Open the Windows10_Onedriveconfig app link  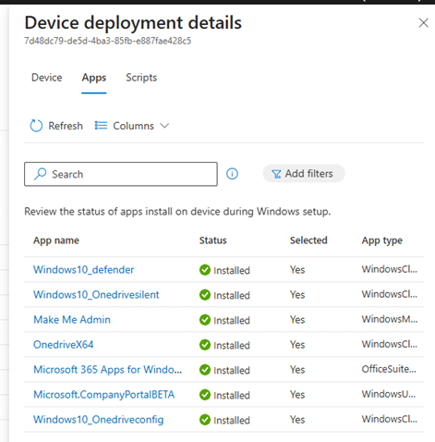99,420
